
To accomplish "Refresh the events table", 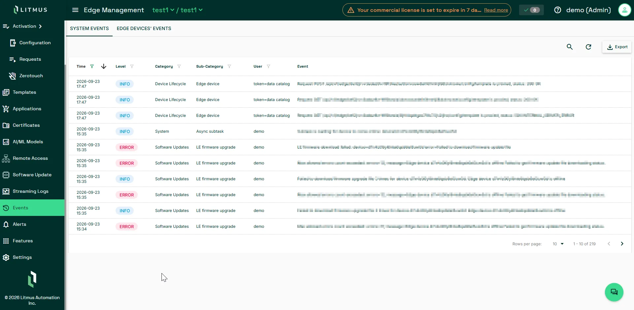I will 588,47.
